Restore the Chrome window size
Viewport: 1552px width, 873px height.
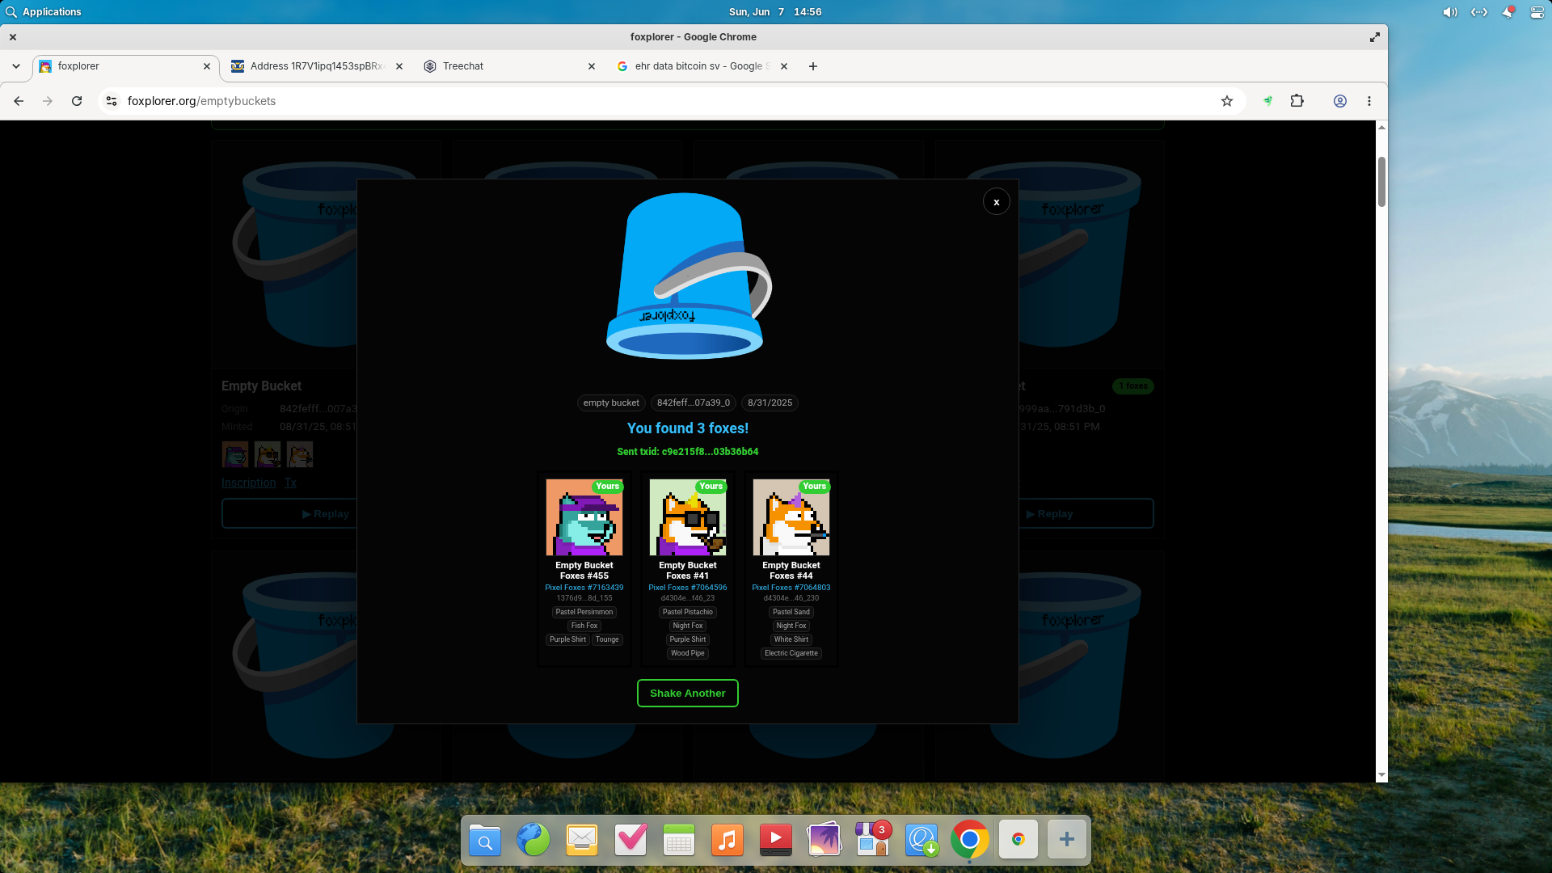[1374, 37]
